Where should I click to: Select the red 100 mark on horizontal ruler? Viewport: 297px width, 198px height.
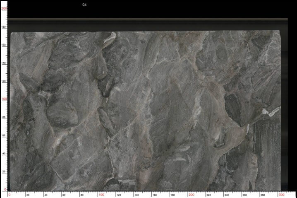[x=101, y=195]
